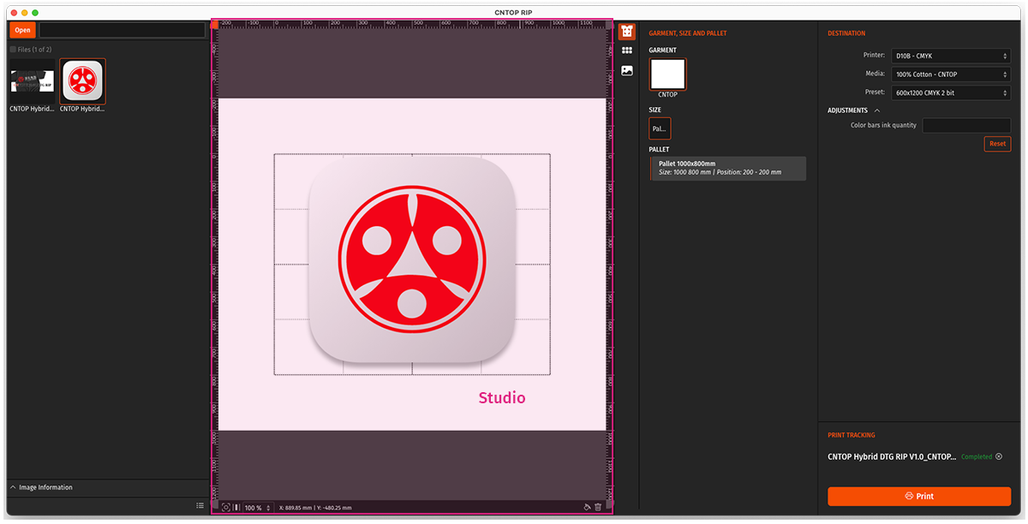Check the Files (1 of 2) checkbox
The image size is (1028, 524).
[11, 50]
